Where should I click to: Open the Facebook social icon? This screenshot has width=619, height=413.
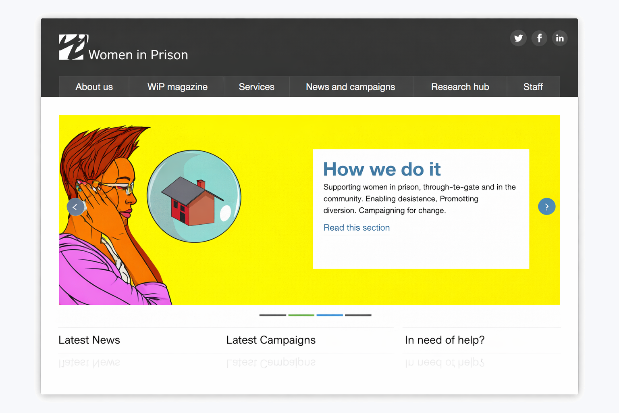tap(539, 38)
